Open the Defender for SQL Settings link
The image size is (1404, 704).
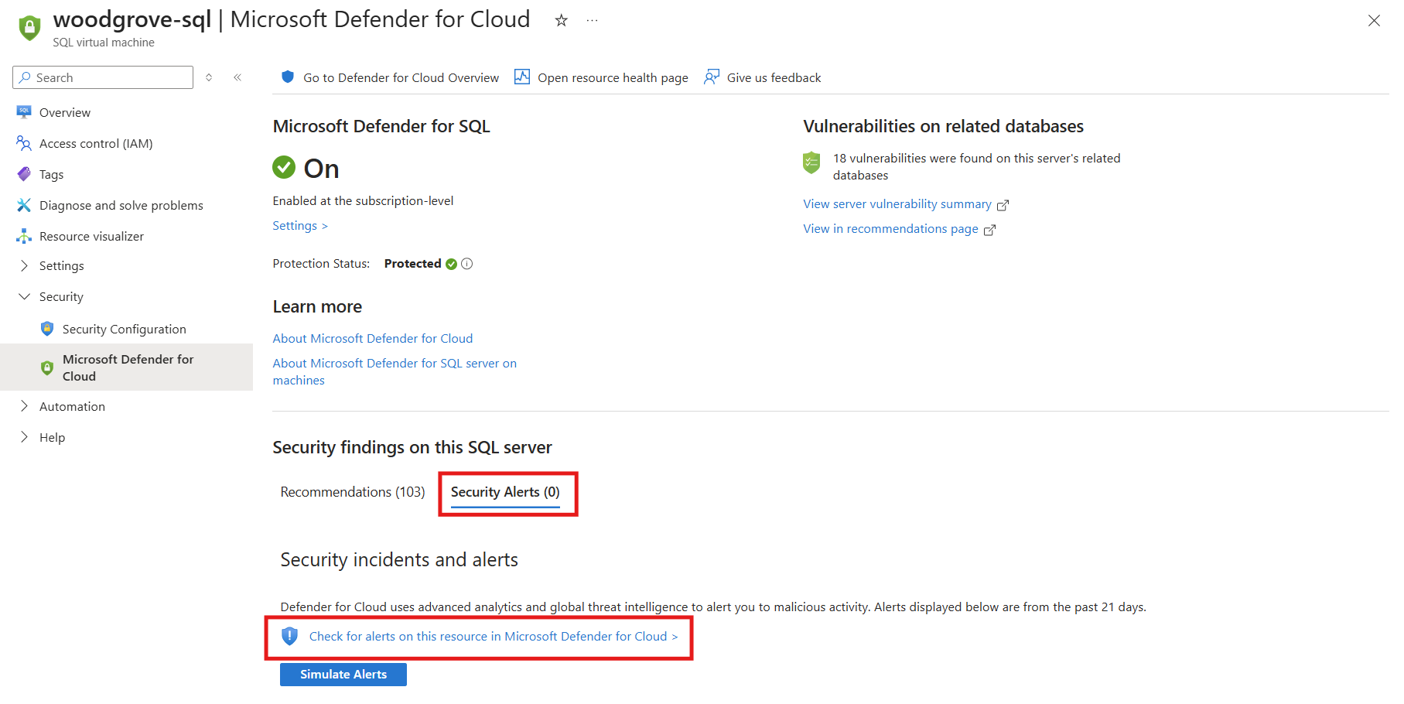300,226
